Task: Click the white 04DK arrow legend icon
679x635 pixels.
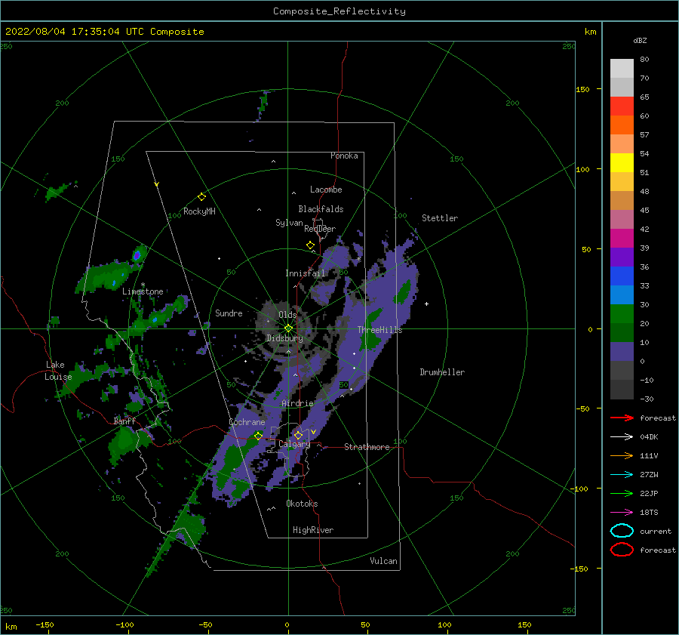Action: pyautogui.click(x=622, y=436)
